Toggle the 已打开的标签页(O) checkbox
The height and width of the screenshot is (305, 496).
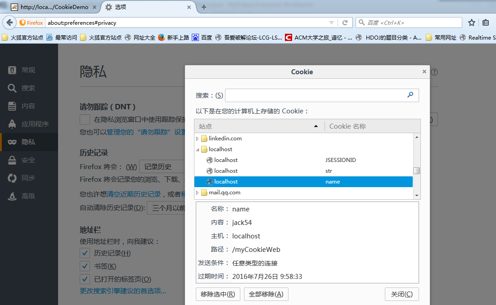pyautogui.click(x=85, y=279)
